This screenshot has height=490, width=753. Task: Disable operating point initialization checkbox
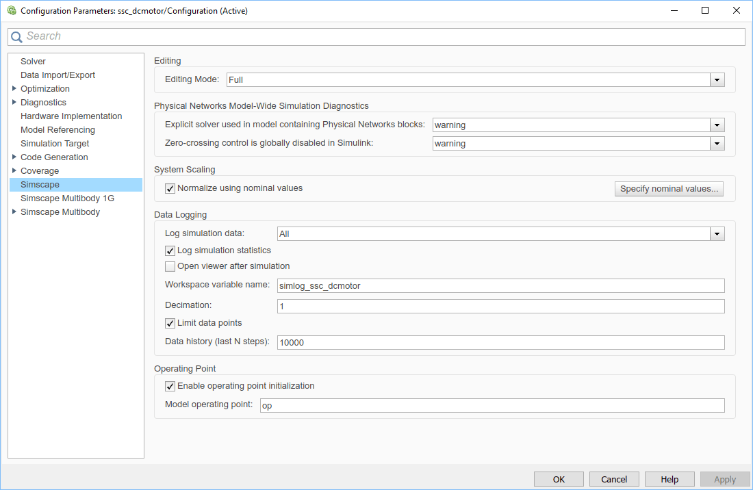tap(170, 386)
